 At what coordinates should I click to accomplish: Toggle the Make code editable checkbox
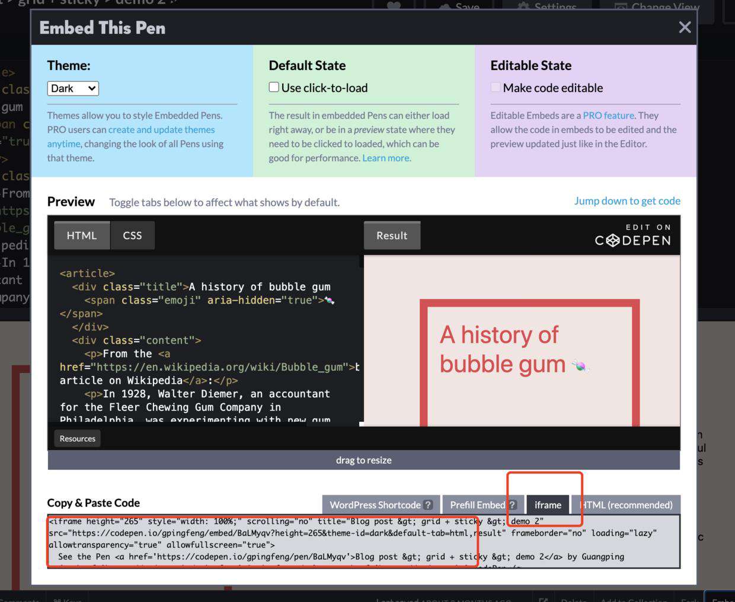(496, 87)
